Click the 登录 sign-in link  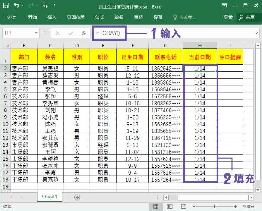click(228, 17)
